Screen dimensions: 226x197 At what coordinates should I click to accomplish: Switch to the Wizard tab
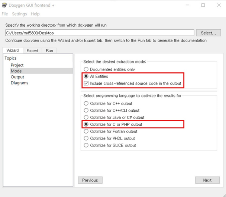pyautogui.click(x=13, y=50)
